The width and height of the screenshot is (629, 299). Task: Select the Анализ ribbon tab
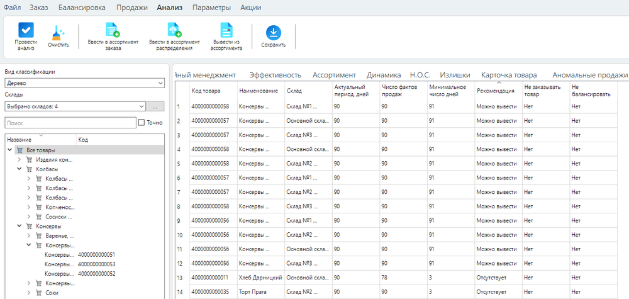pyautogui.click(x=170, y=8)
